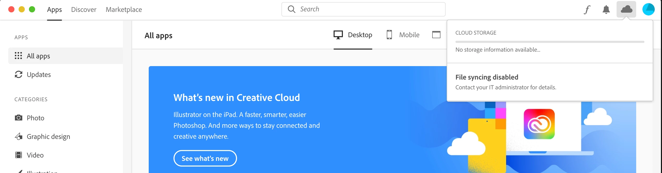Click the 'All apps' page heading
Viewport: 662px width, 173px height.
tap(159, 35)
